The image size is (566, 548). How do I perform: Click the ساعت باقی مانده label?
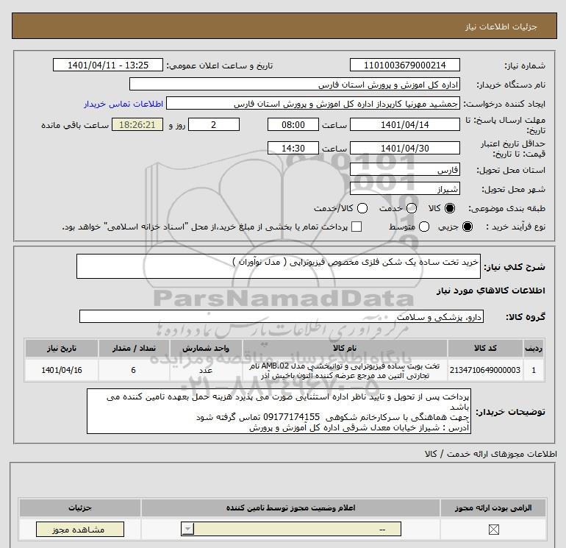click(75, 125)
